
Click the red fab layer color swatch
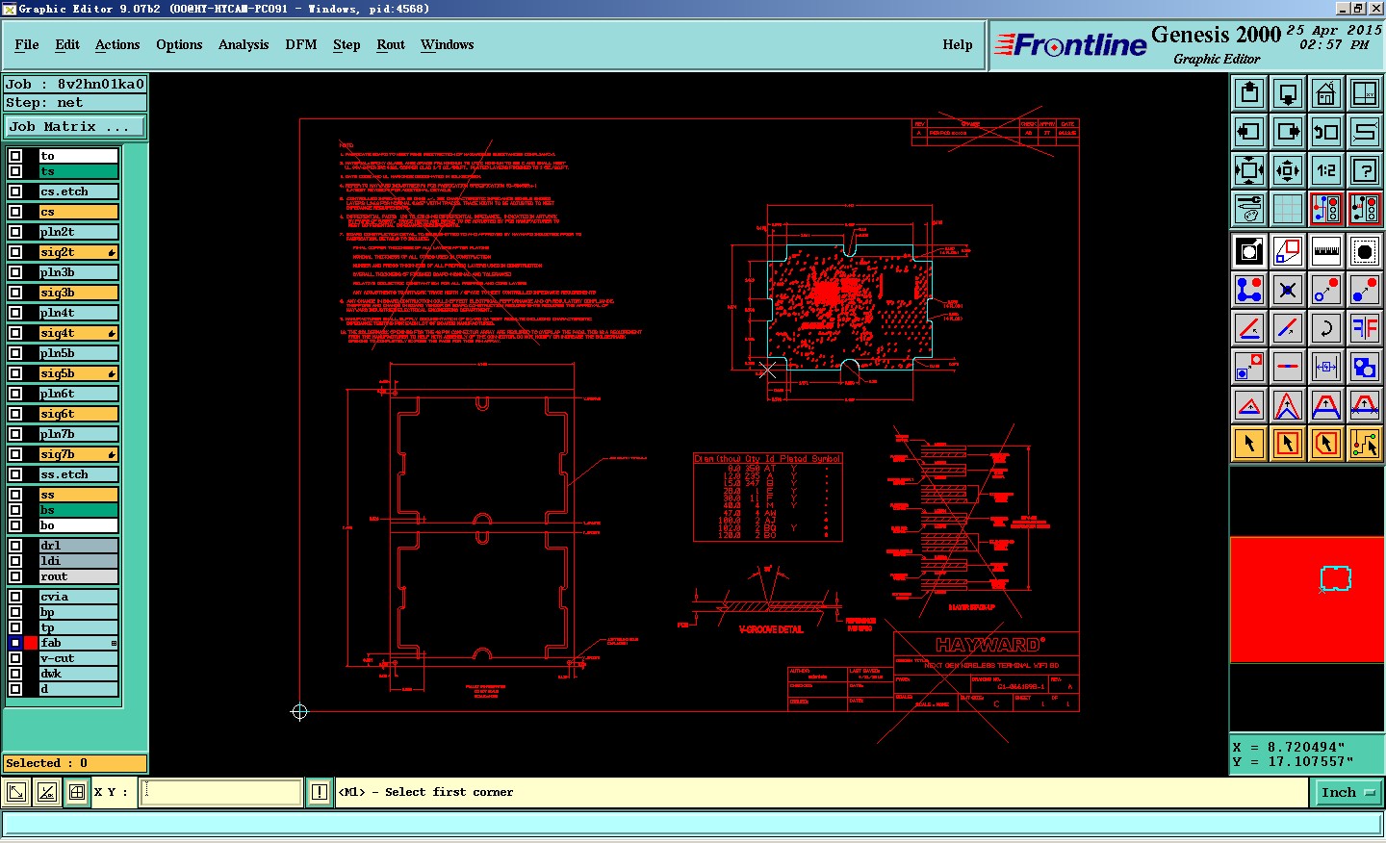click(x=31, y=643)
